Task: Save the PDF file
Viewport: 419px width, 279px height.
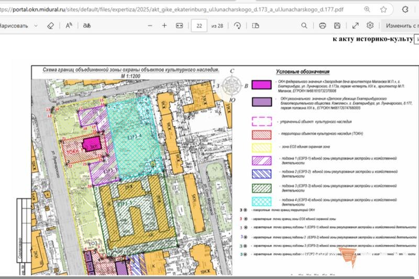Action: point(337,26)
